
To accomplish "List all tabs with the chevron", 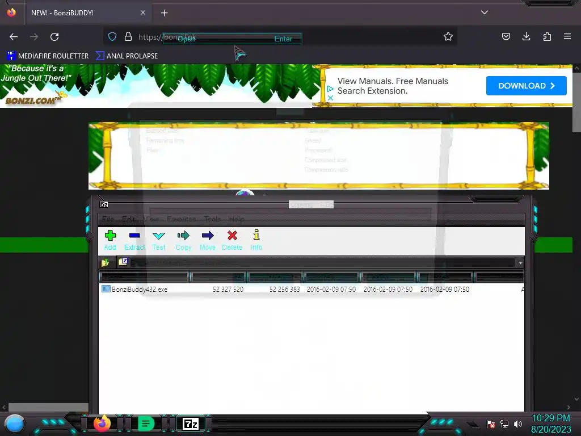I will 485,12.
